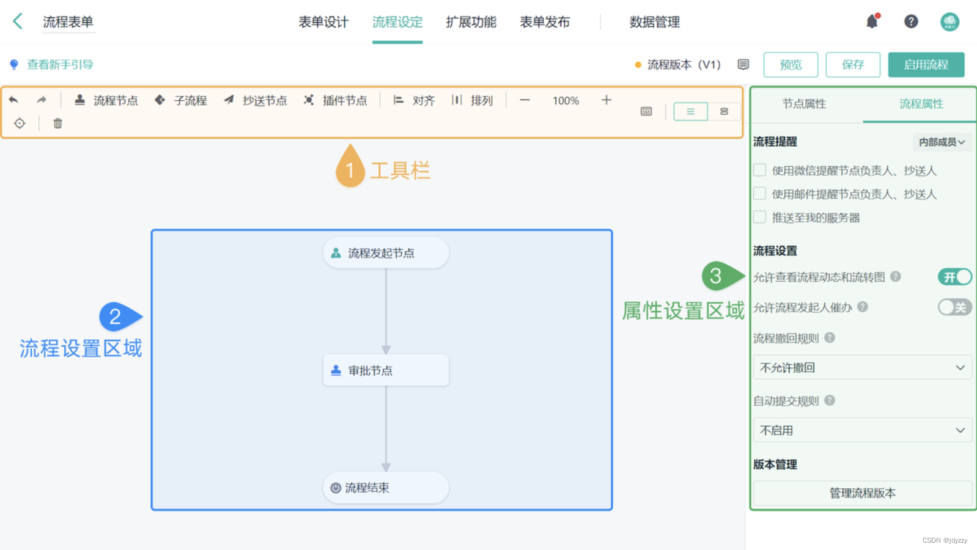Open the user avatar menu
Screen dimensions: 977x550
pyautogui.click(x=949, y=22)
